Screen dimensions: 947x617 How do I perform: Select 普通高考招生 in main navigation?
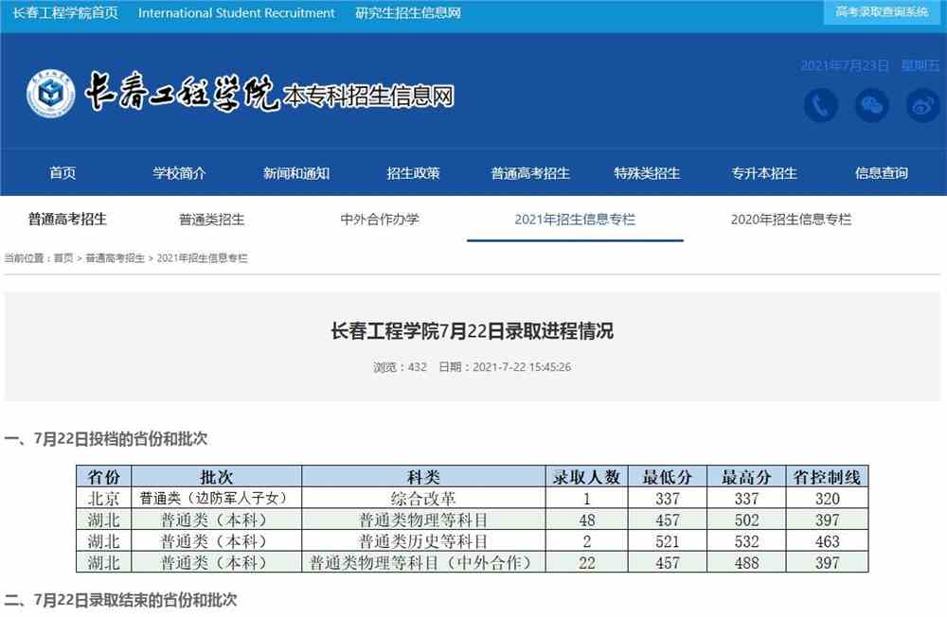click(530, 173)
